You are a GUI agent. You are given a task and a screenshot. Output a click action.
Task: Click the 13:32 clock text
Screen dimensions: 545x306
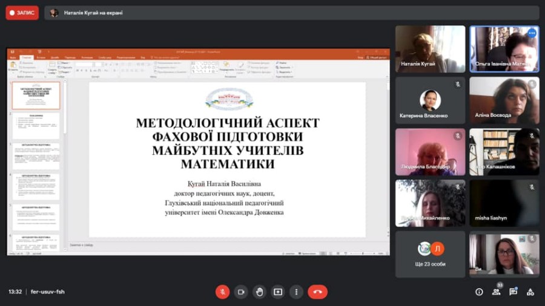[x=15, y=291]
